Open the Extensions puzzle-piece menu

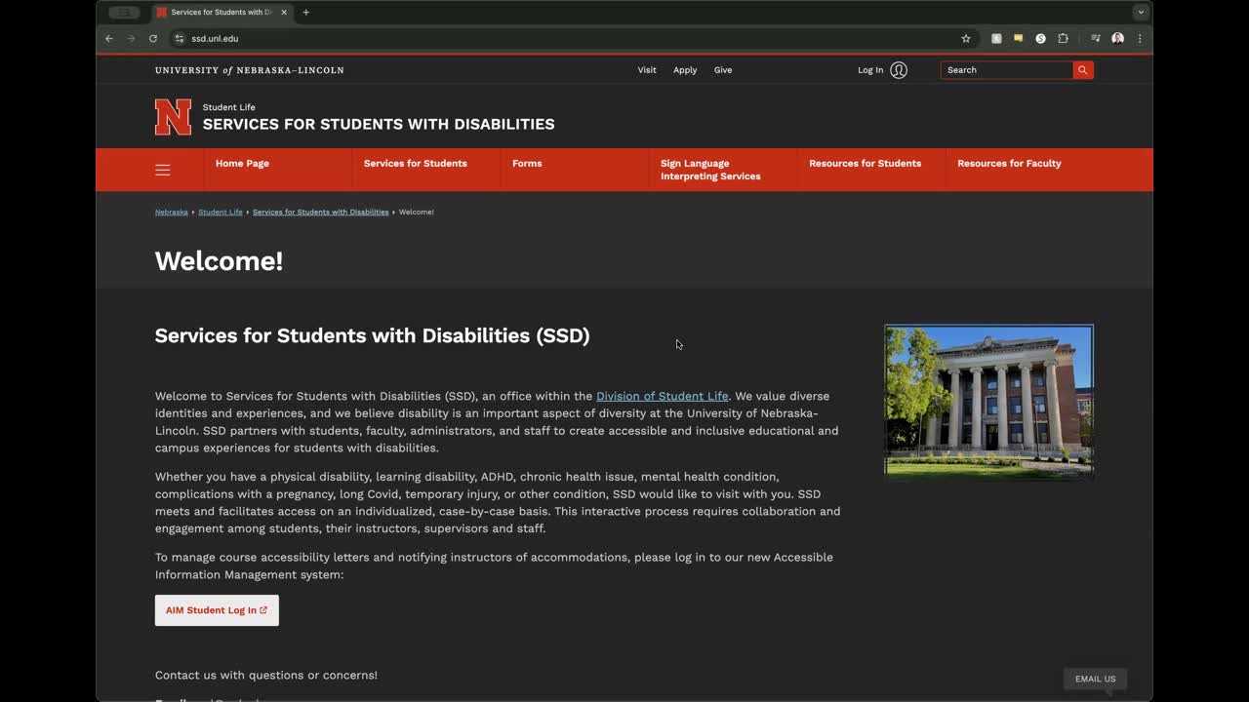[x=1063, y=39]
